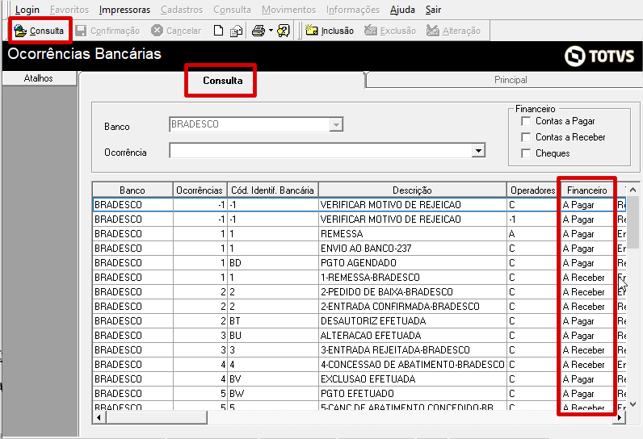Select the 2-PEDIDO DE BAIXA-BRADESCO cell
The height and width of the screenshot is (439, 643).
412,292
